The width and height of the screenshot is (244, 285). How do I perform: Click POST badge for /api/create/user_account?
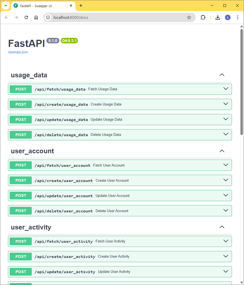click(x=21, y=181)
